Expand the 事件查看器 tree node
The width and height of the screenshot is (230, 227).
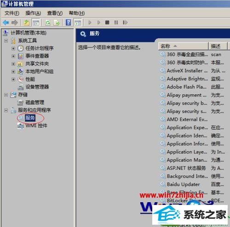pos(13,56)
